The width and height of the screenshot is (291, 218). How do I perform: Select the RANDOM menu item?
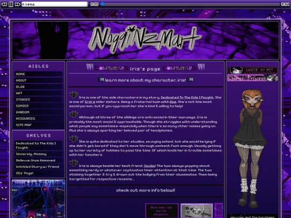(x=38, y=112)
